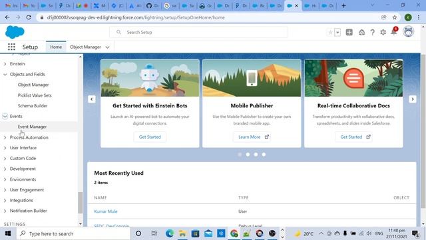Expand the Integrations section
Viewport: 426px width, 240px height.
click(5, 200)
